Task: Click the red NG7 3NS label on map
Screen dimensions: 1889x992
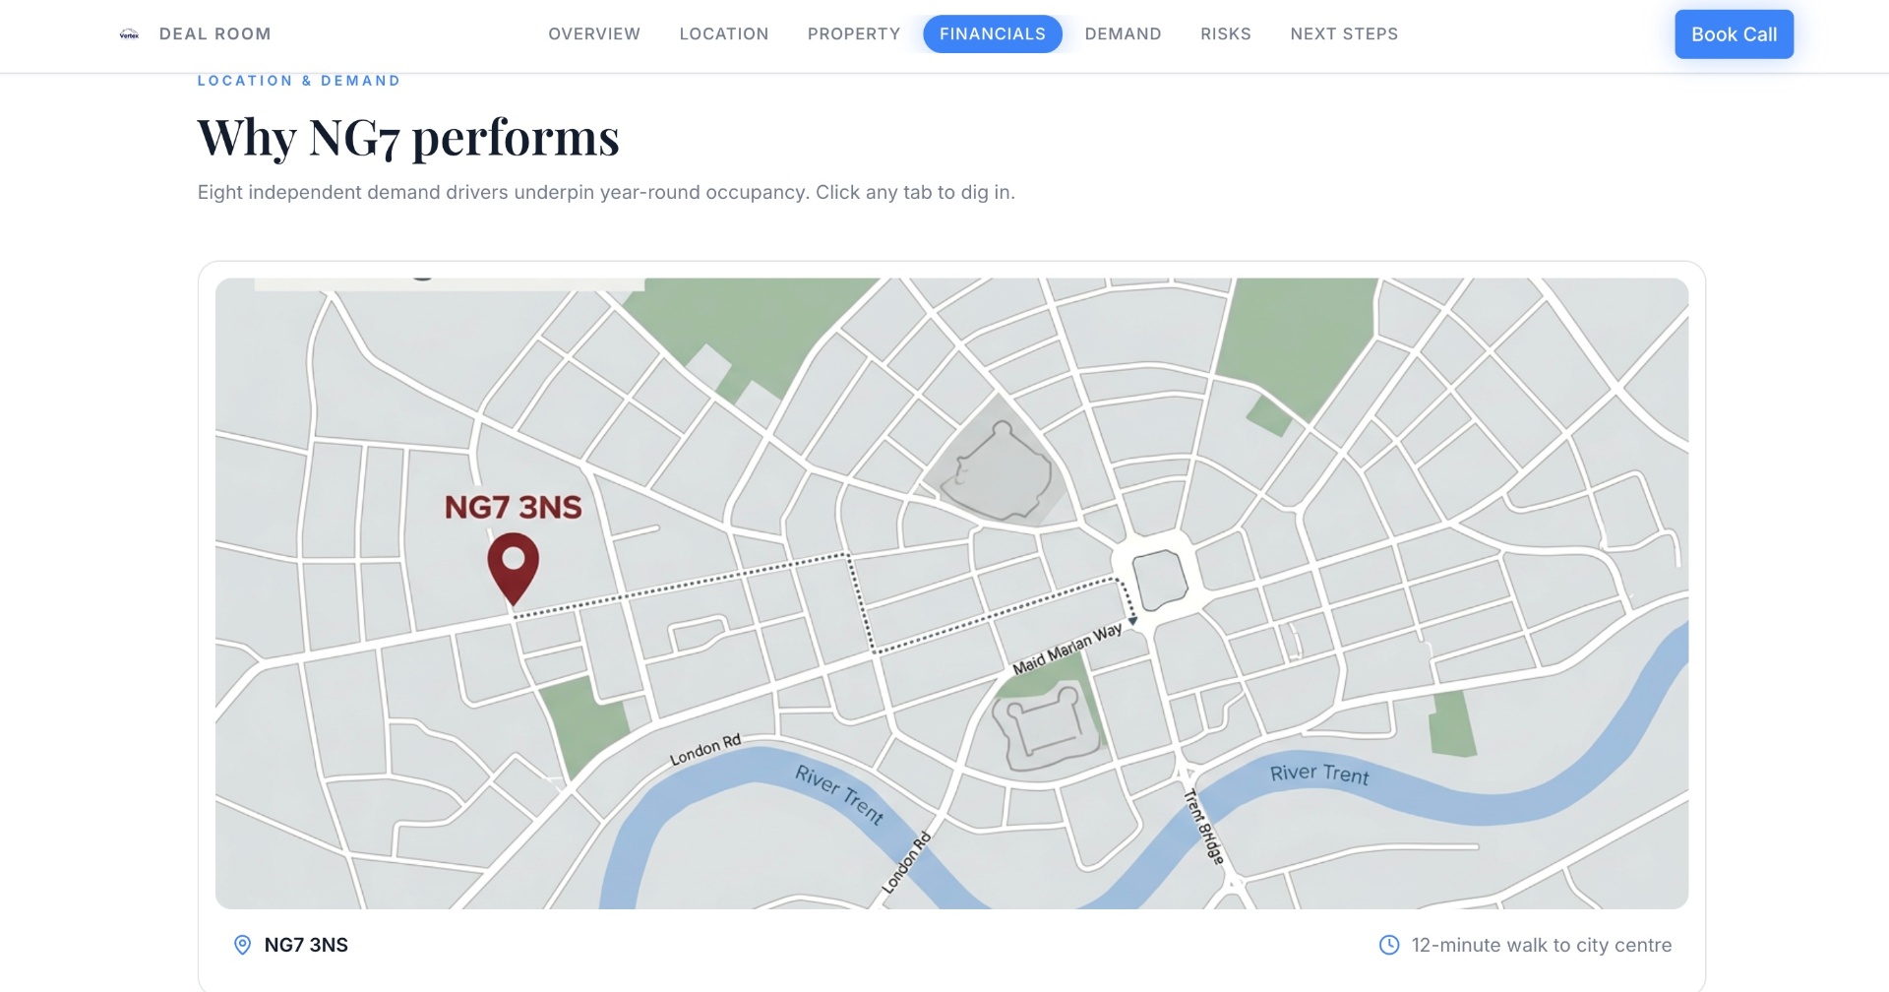Action: click(514, 507)
